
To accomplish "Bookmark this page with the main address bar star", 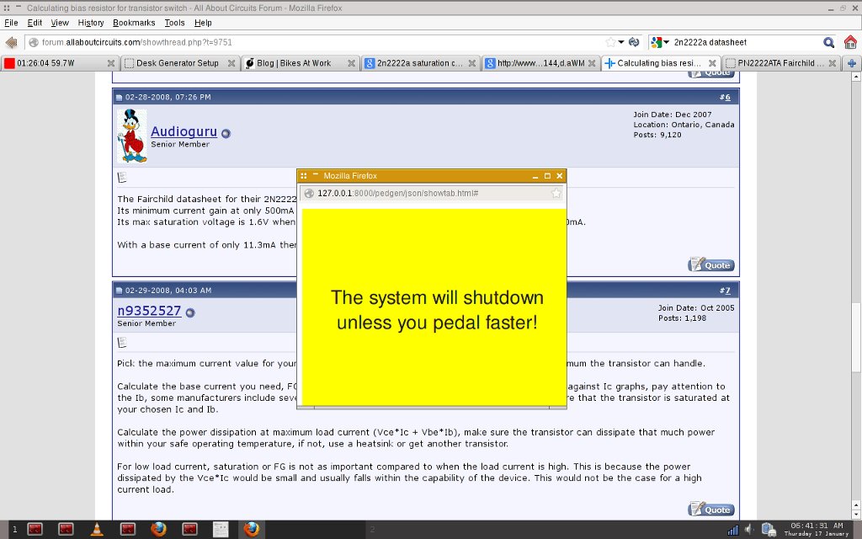I will pyautogui.click(x=610, y=42).
